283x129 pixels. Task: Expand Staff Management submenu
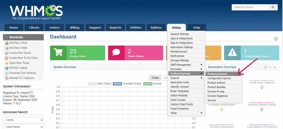pos(186,65)
